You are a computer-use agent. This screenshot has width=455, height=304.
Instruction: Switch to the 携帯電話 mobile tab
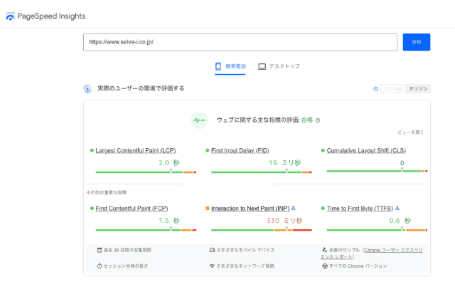pyautogui.click(x=230, y=66)
